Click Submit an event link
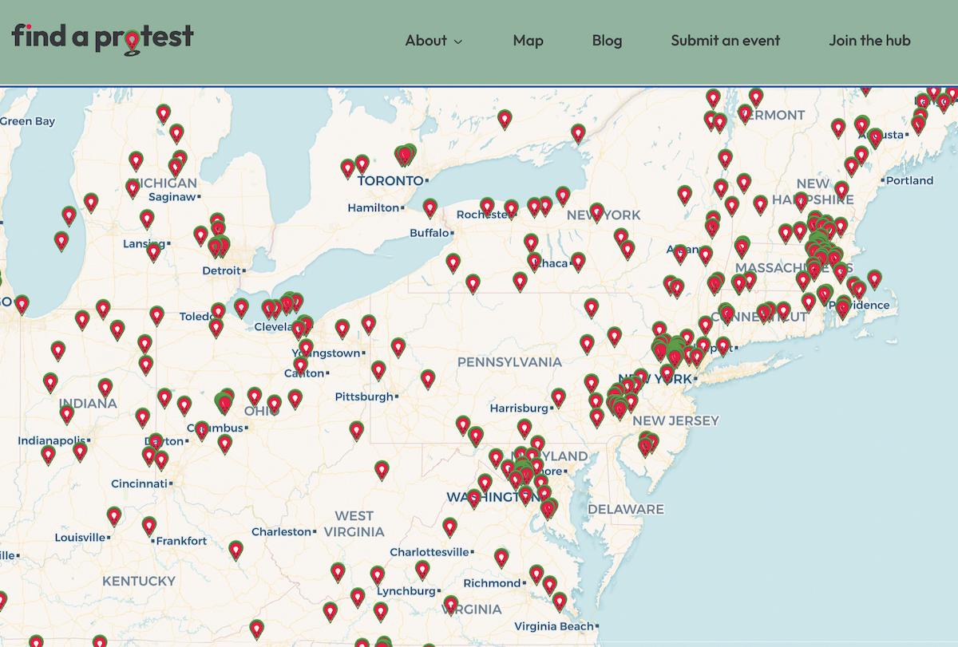958x647 pixels. 725,40
